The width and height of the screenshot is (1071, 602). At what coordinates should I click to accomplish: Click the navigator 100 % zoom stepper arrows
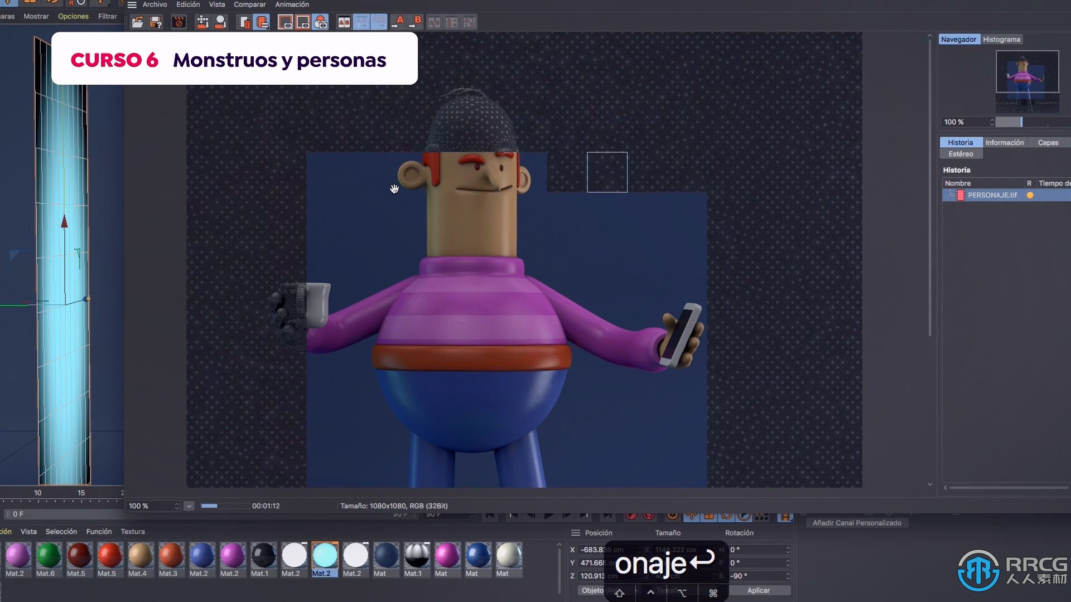pyautogui.click(x=992, y=122)
